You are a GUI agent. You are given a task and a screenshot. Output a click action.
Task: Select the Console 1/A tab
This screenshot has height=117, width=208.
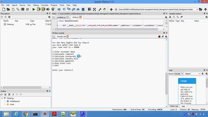tap(61, 36)
